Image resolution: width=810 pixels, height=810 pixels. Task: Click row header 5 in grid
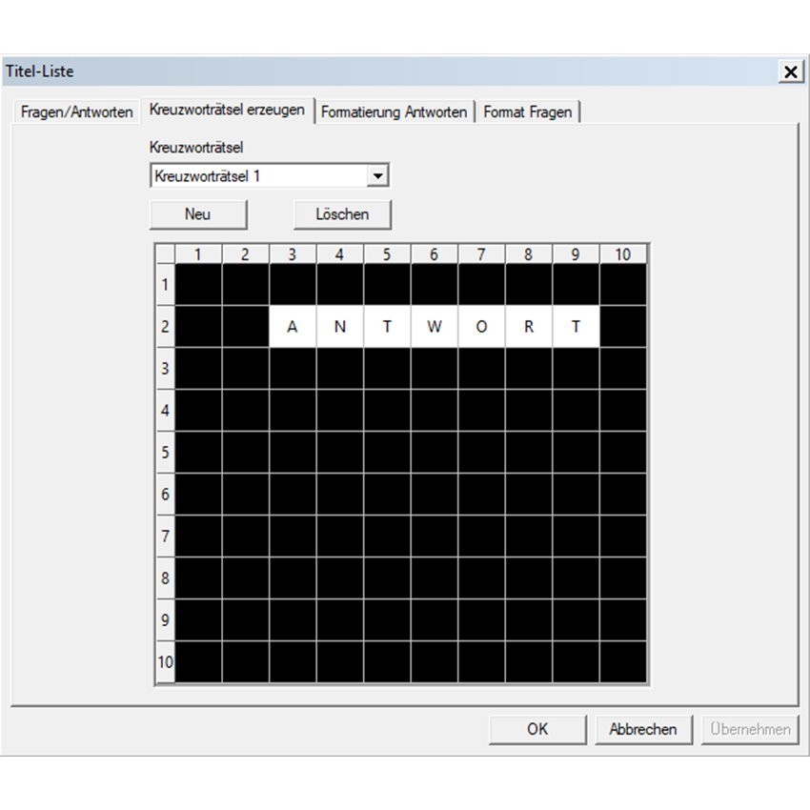[x=165, y=452]
